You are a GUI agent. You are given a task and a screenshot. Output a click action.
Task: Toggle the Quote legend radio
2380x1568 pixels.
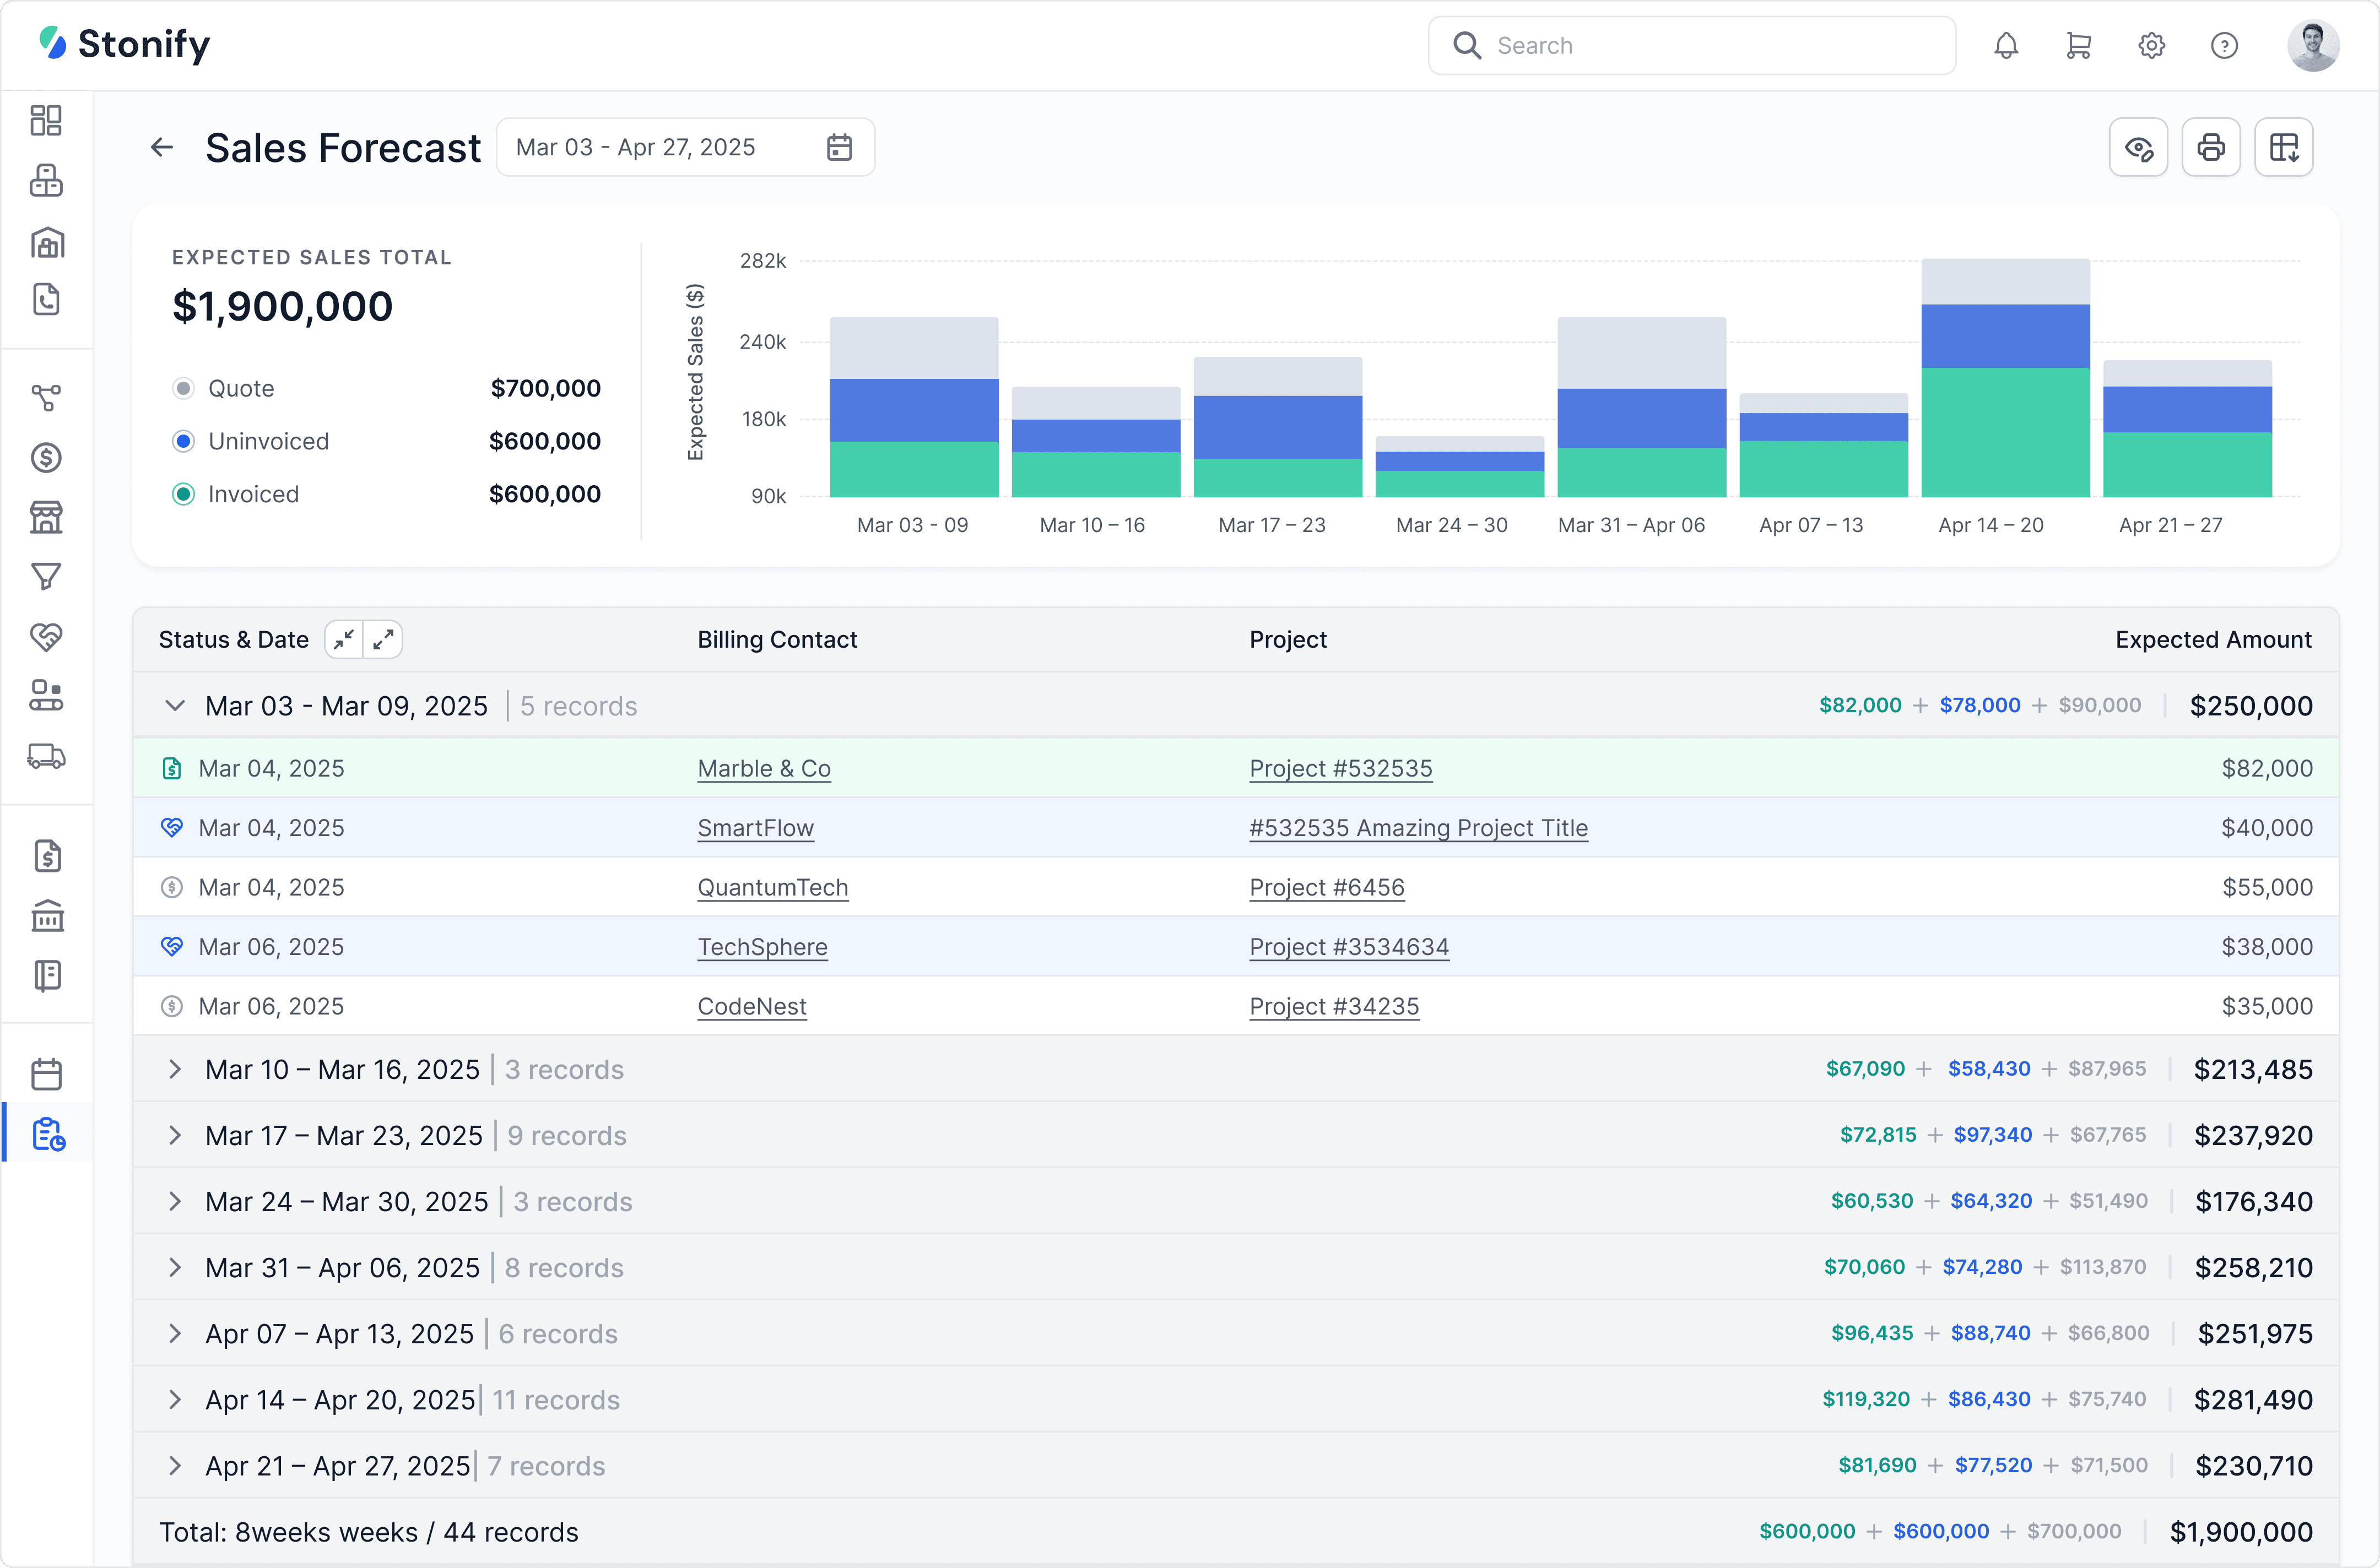pyautogui.click(x=183, y=388)
